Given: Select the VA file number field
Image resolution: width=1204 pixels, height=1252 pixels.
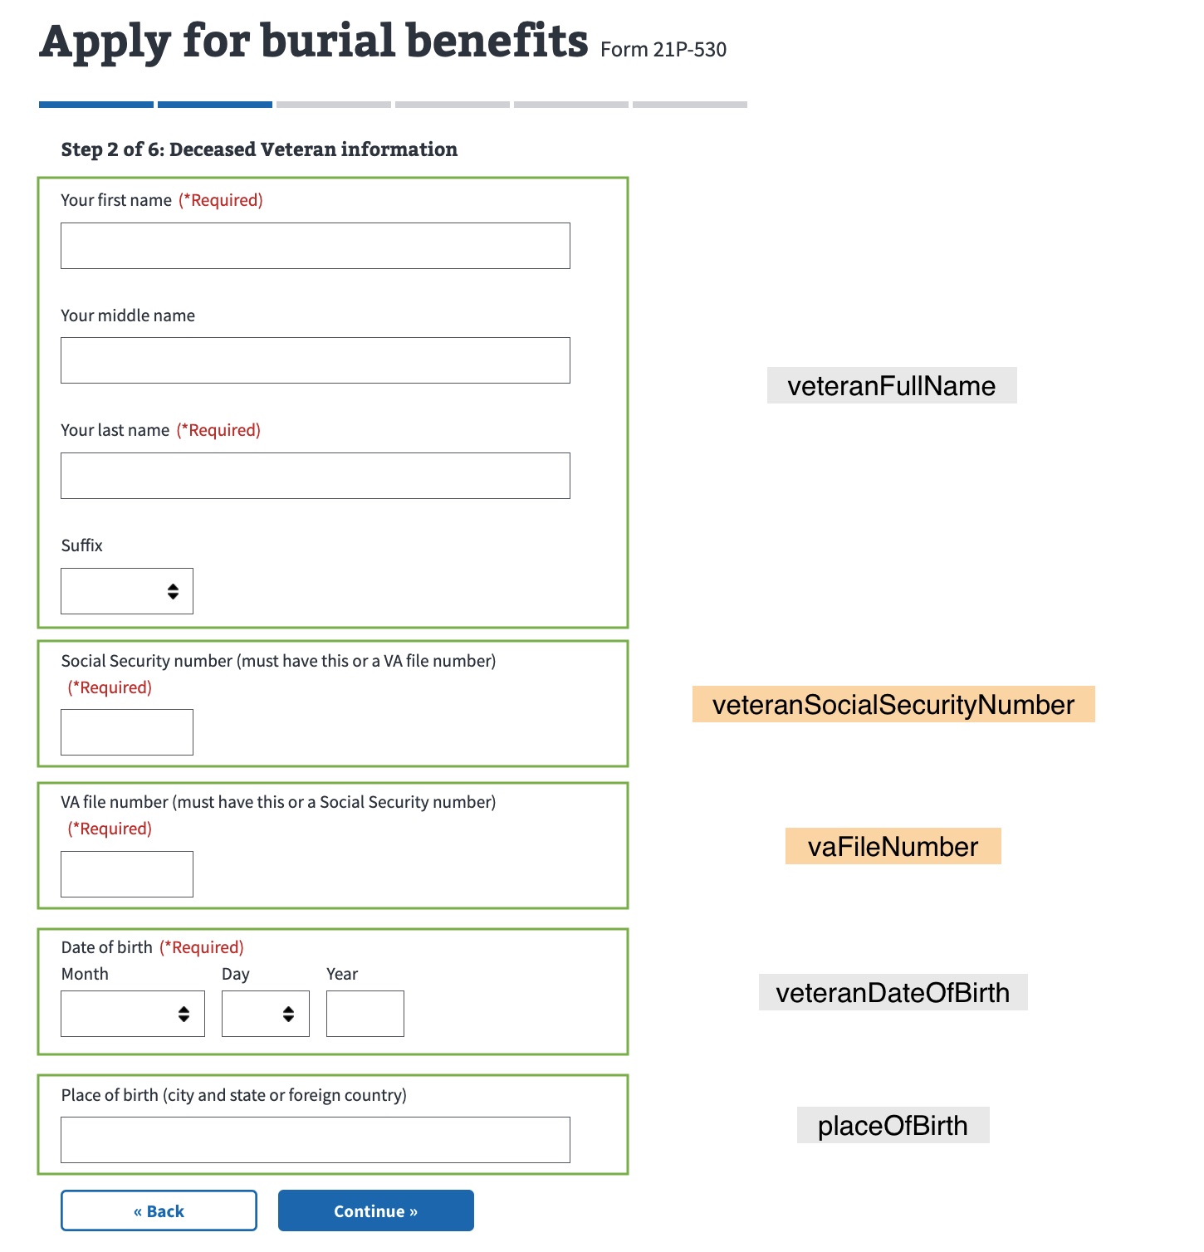Looking at the screenshot, I should tap(126, 873).
